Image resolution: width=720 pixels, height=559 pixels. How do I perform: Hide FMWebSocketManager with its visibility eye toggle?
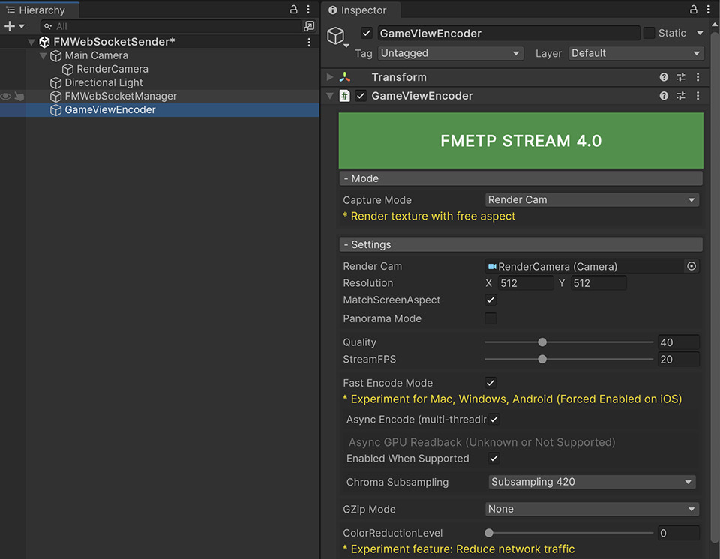[6, 96]
